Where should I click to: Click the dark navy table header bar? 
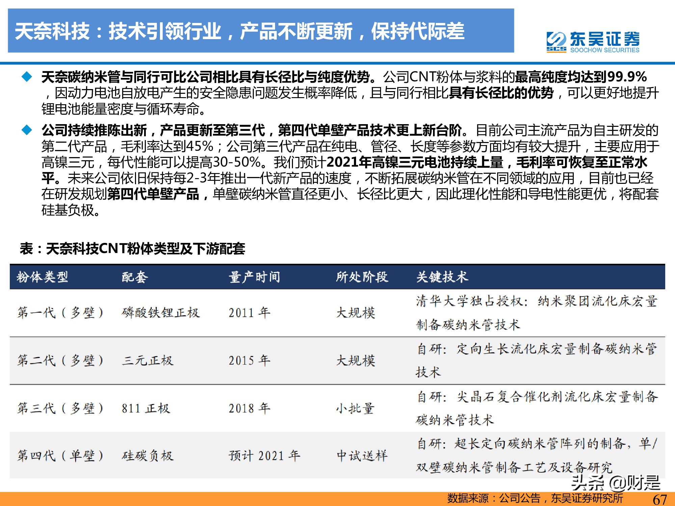337,277
